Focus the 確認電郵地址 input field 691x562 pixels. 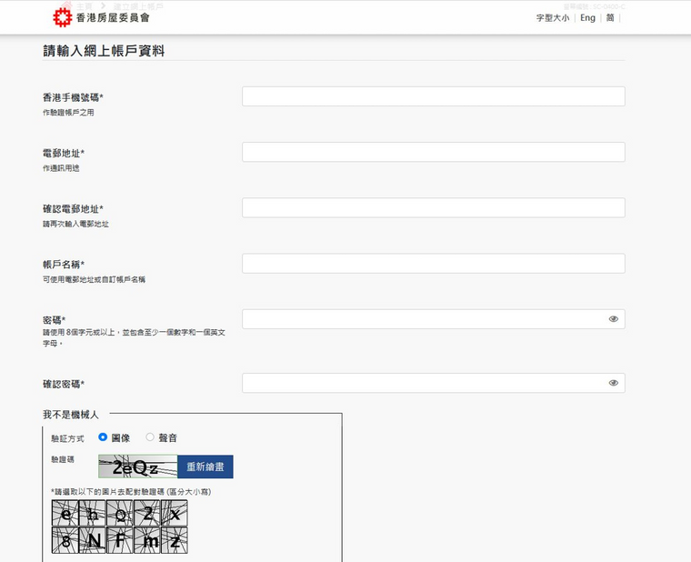433,208
